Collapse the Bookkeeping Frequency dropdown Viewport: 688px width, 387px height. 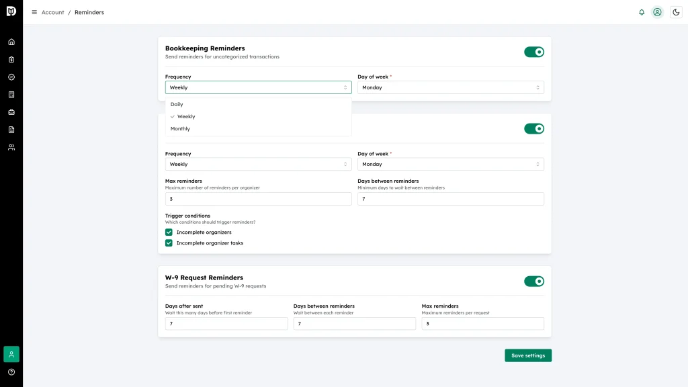tap(259, 87)
